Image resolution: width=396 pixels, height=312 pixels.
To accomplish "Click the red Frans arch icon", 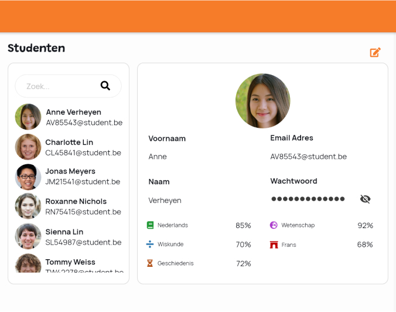I will 274,245.
